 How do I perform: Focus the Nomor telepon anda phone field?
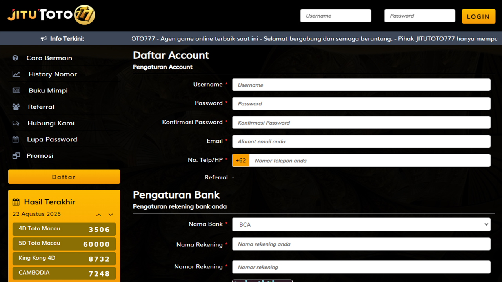(x=369, y=161)
